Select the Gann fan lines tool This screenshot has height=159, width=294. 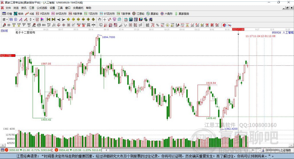(x=106, y=25)
